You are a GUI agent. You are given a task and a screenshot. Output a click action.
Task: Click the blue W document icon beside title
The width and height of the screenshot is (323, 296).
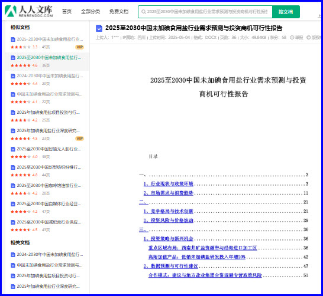pos(99,28)
